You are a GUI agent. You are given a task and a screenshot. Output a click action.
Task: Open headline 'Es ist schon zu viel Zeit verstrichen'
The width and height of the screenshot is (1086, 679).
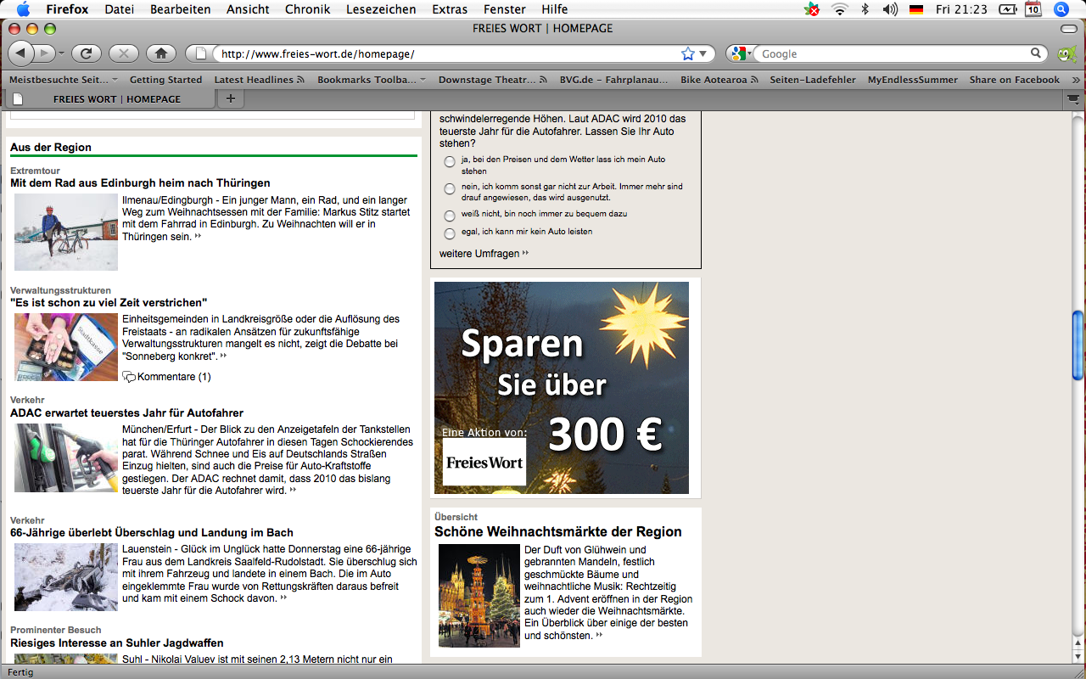[x=109, y=302]
